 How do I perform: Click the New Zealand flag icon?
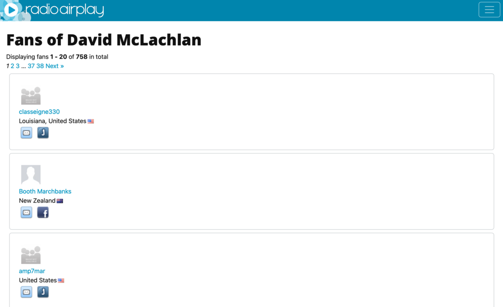click(60, 201)
